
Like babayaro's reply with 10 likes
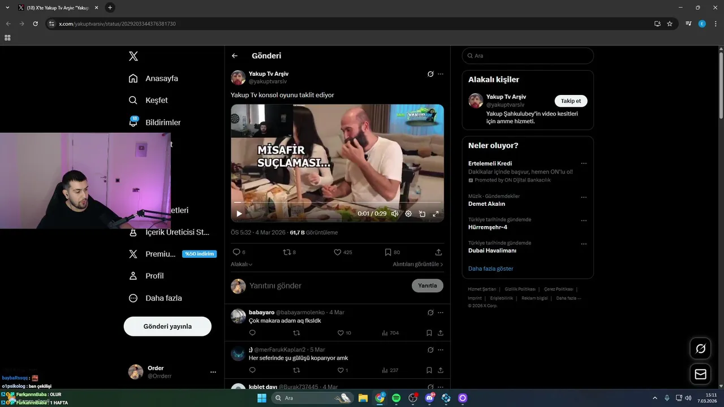(340, 333)
